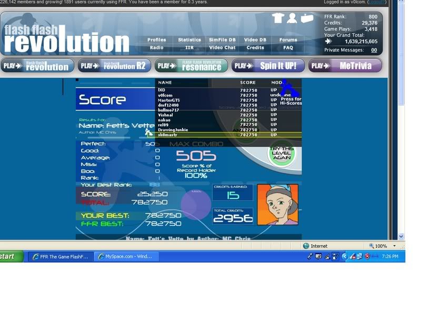This screenshot has width=421, height=316.
Task: Open the Forums menu link
Action: point(288,40)
